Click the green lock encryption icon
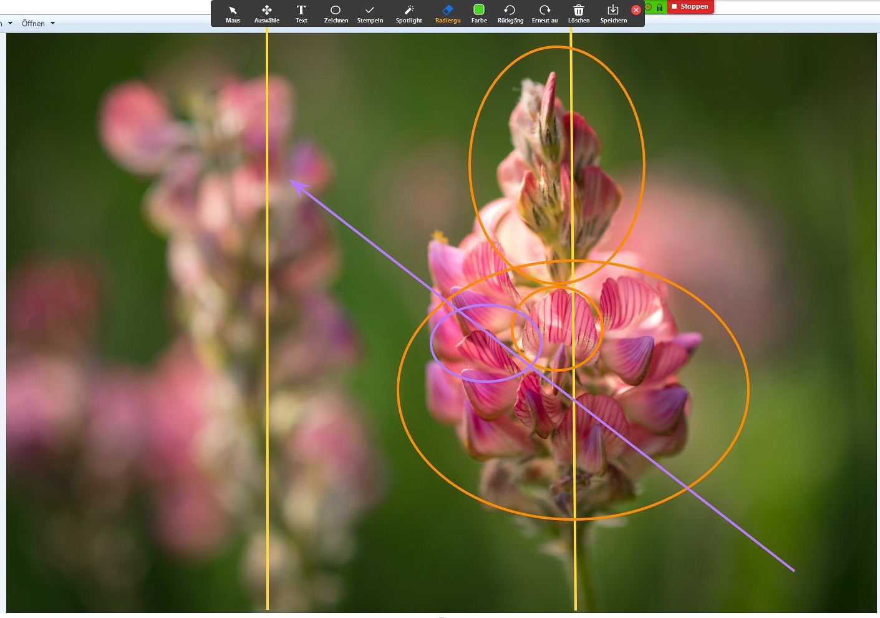 tap(659, 7)
